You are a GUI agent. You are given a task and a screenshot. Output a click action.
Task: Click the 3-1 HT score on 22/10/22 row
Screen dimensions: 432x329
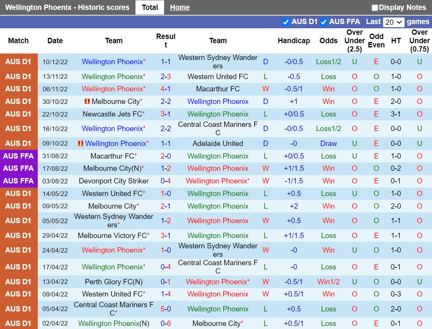[396, 114]
